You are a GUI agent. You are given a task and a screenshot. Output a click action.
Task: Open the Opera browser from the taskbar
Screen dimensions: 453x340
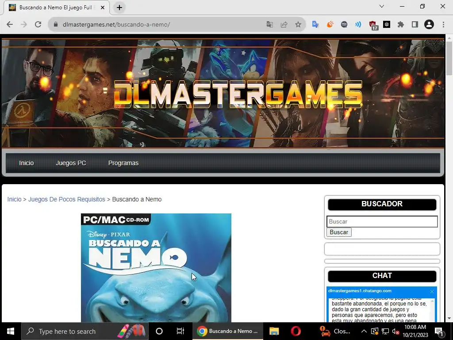pyautogui.click(x=296, y=331)
